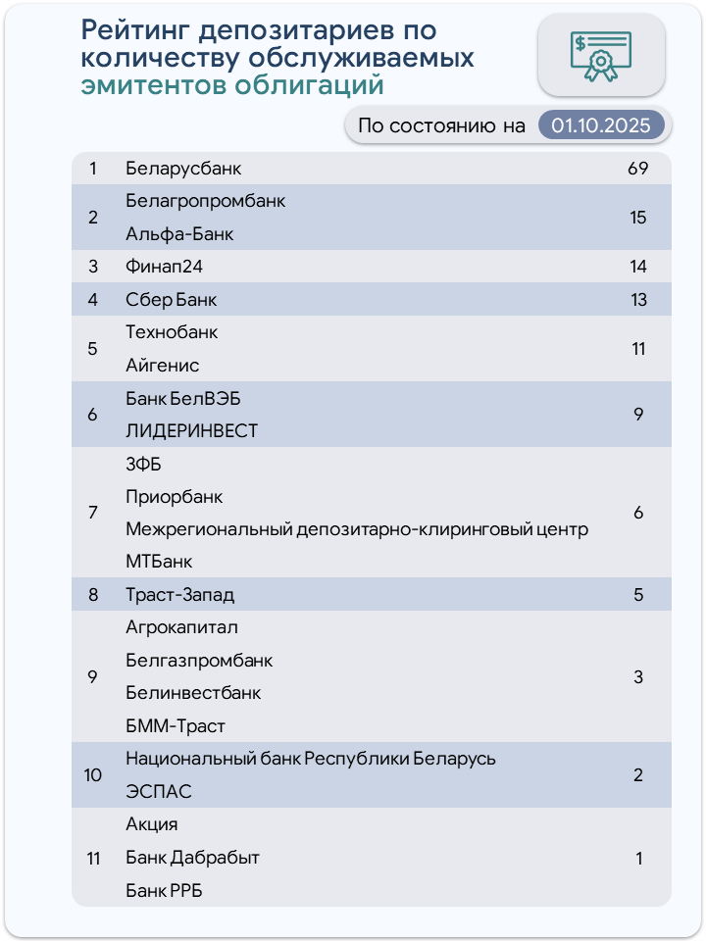Open the Финап24 depository entry

(x=164, y=267)
